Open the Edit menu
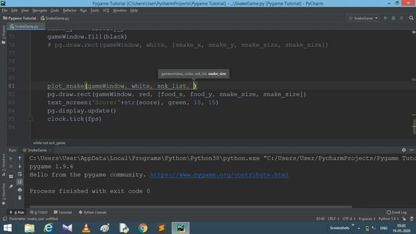 (x=14, y=10)
